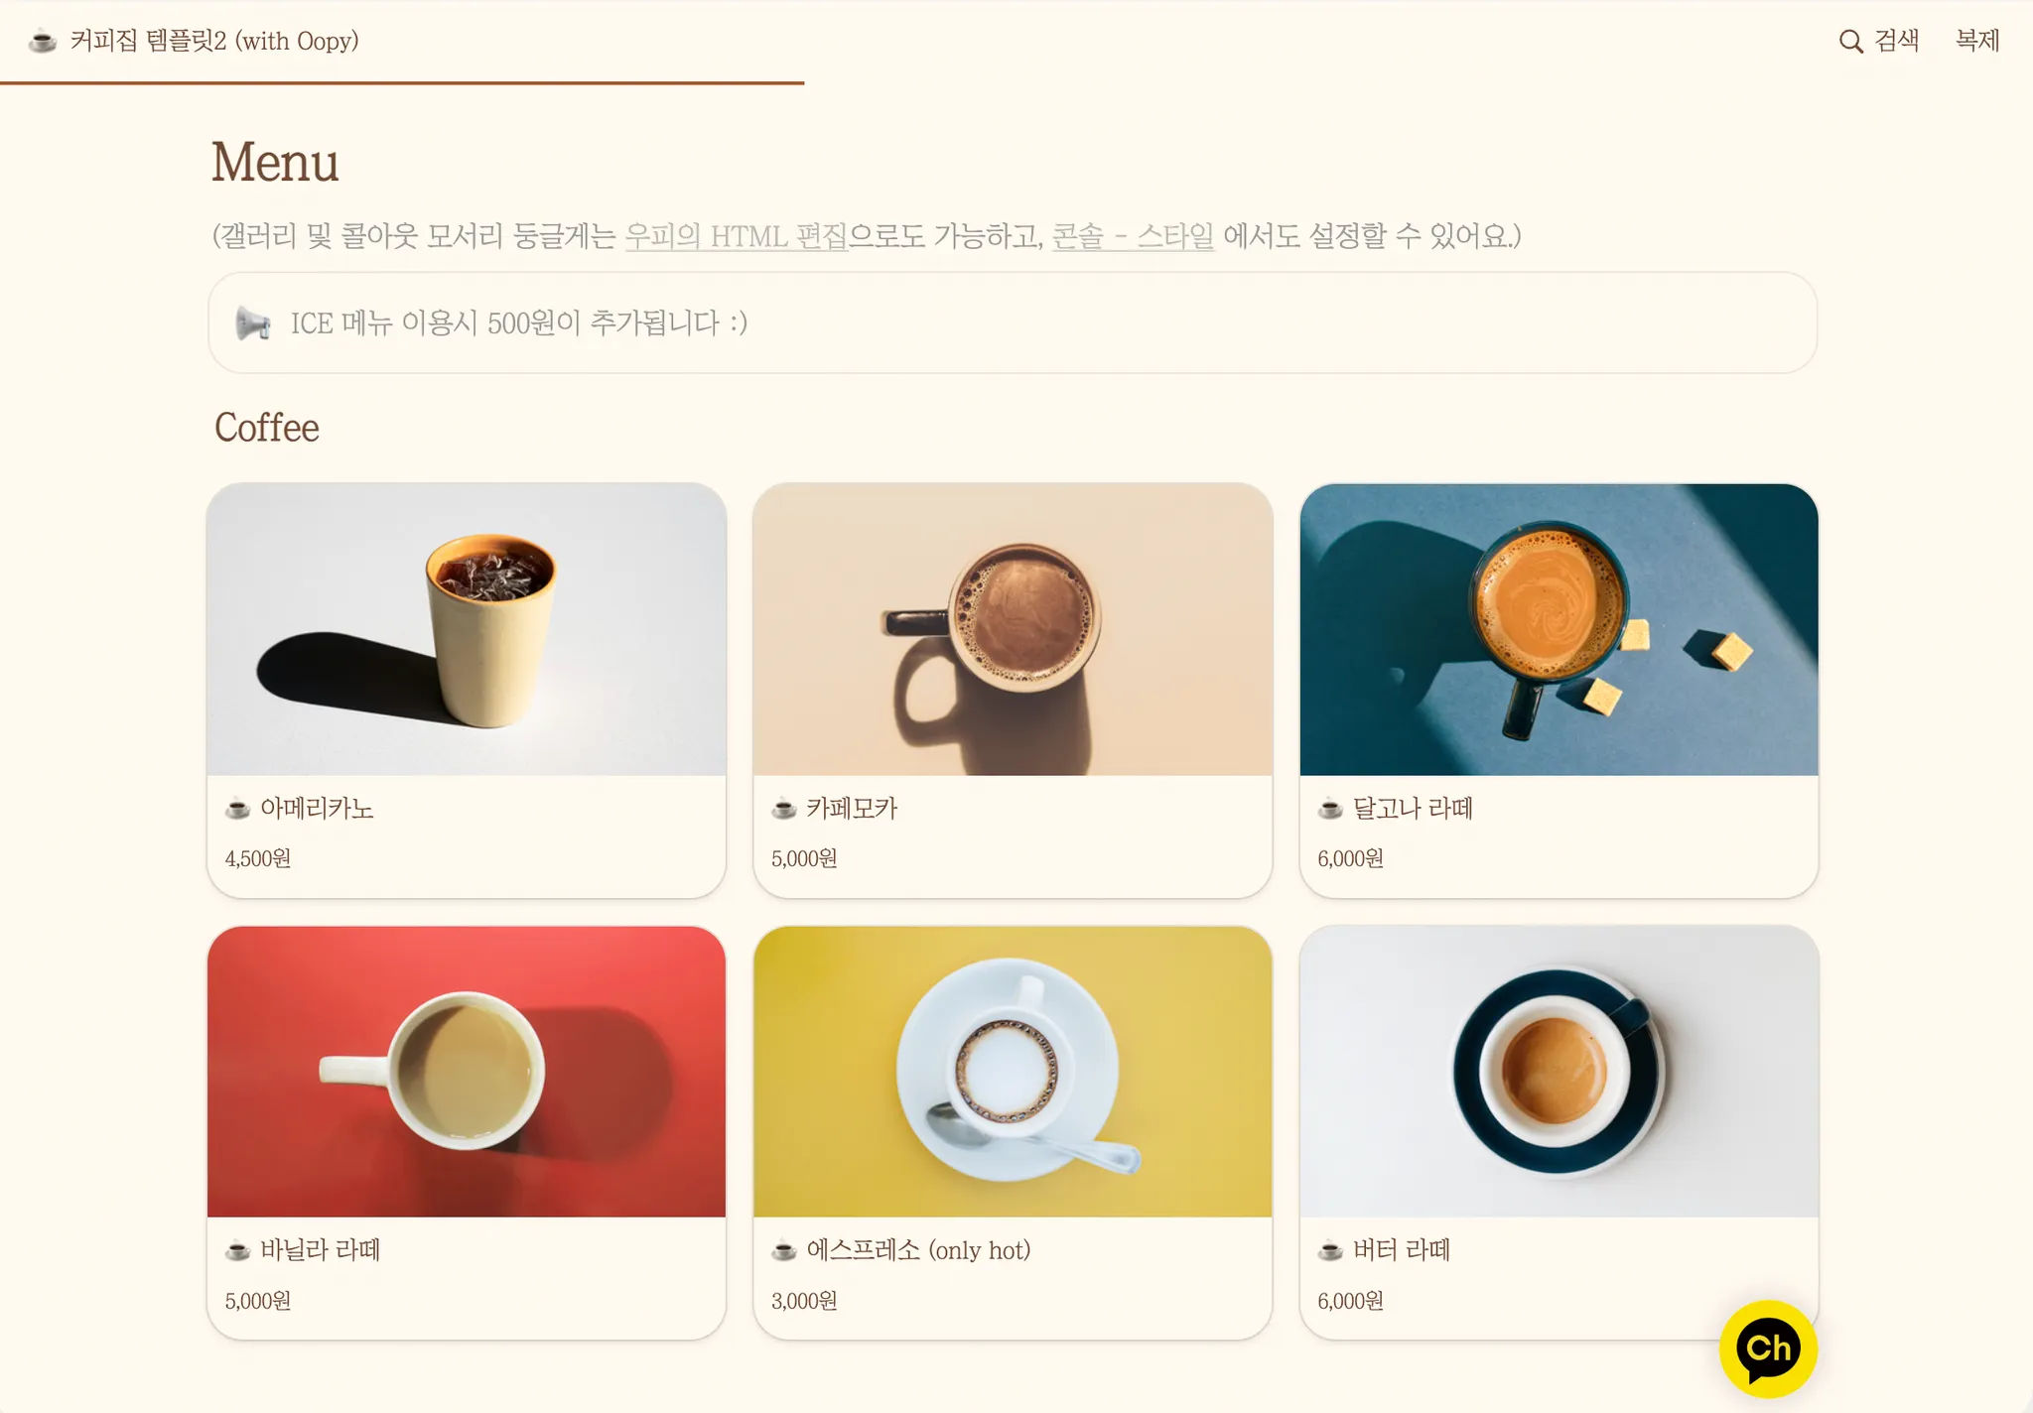This screenshot has height=1413, width=2033.
Task: Open the 카페모카 mug photo
Action: click(x=1013, y=629)
